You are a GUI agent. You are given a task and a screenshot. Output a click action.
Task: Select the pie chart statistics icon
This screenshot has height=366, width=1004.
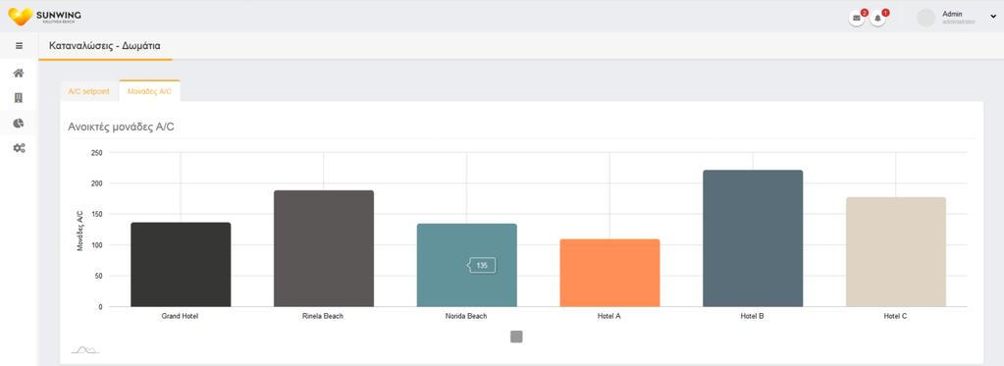tap(19, 123)
